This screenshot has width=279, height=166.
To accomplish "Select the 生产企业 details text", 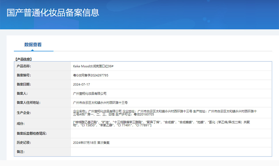I will (165, 113).
